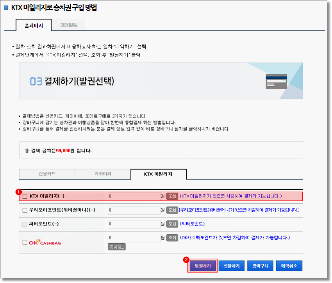The height and width of the screenshot is (283, 332).
Task: Click the credit card icon in banner
Action: point(276,82)
